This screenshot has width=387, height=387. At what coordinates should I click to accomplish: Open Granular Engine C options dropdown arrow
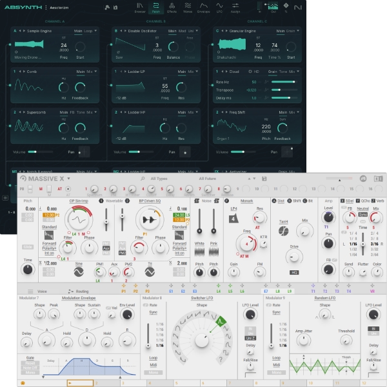(298, 31)
